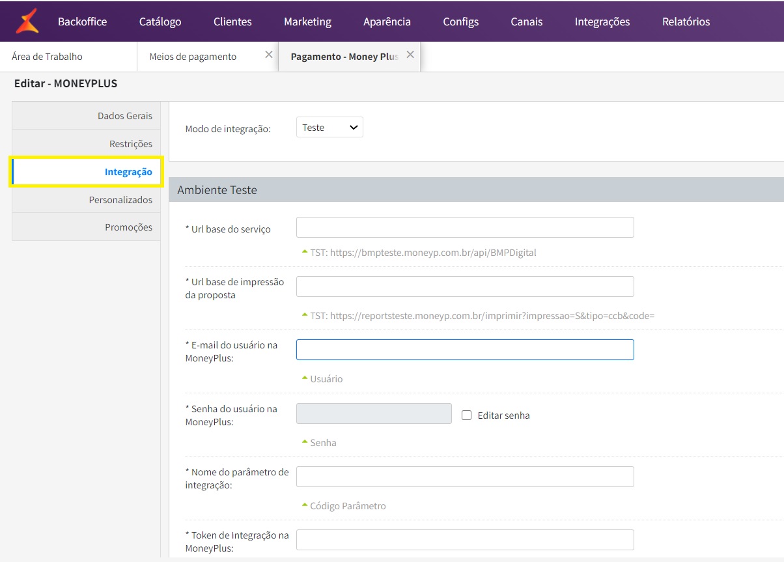
Task: Open Modo de integração dropdown
Action: point(329,128)
